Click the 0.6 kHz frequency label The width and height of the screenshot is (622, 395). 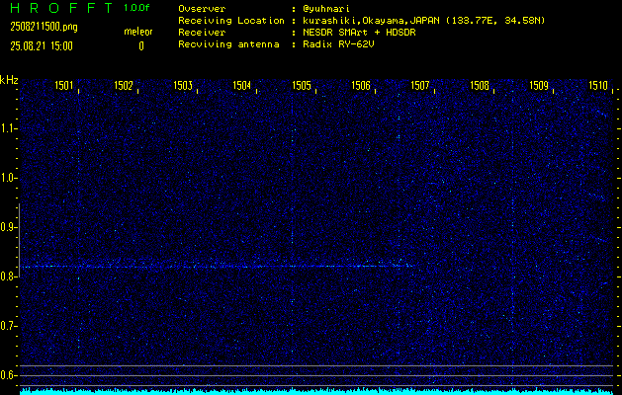[8, 375]
